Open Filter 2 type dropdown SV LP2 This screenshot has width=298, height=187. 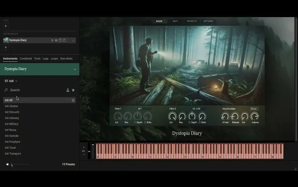click(199, 109)
